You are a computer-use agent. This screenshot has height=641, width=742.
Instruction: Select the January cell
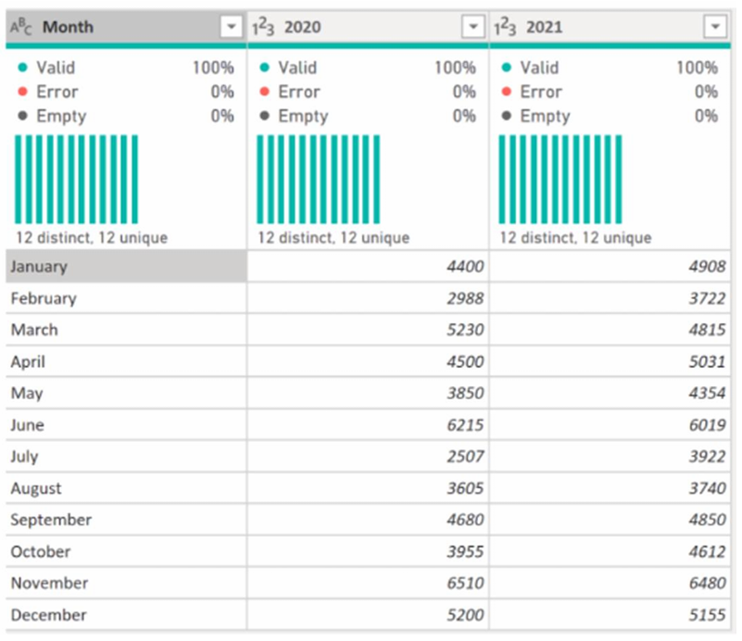[125, 267]
